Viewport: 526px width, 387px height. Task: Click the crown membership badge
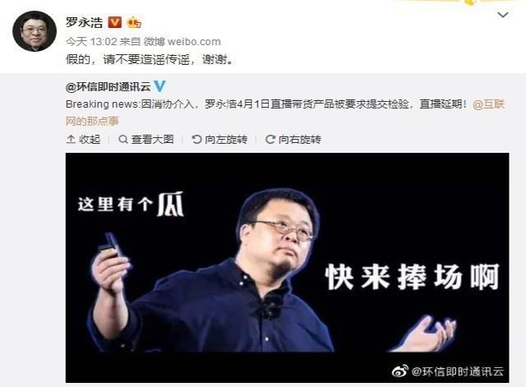pos(134,22)
